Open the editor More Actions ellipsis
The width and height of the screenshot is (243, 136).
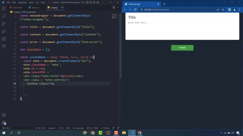[118, 8]
